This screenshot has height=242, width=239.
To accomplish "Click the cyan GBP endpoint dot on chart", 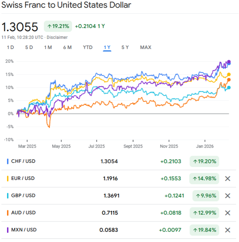I will click(229, 88).
